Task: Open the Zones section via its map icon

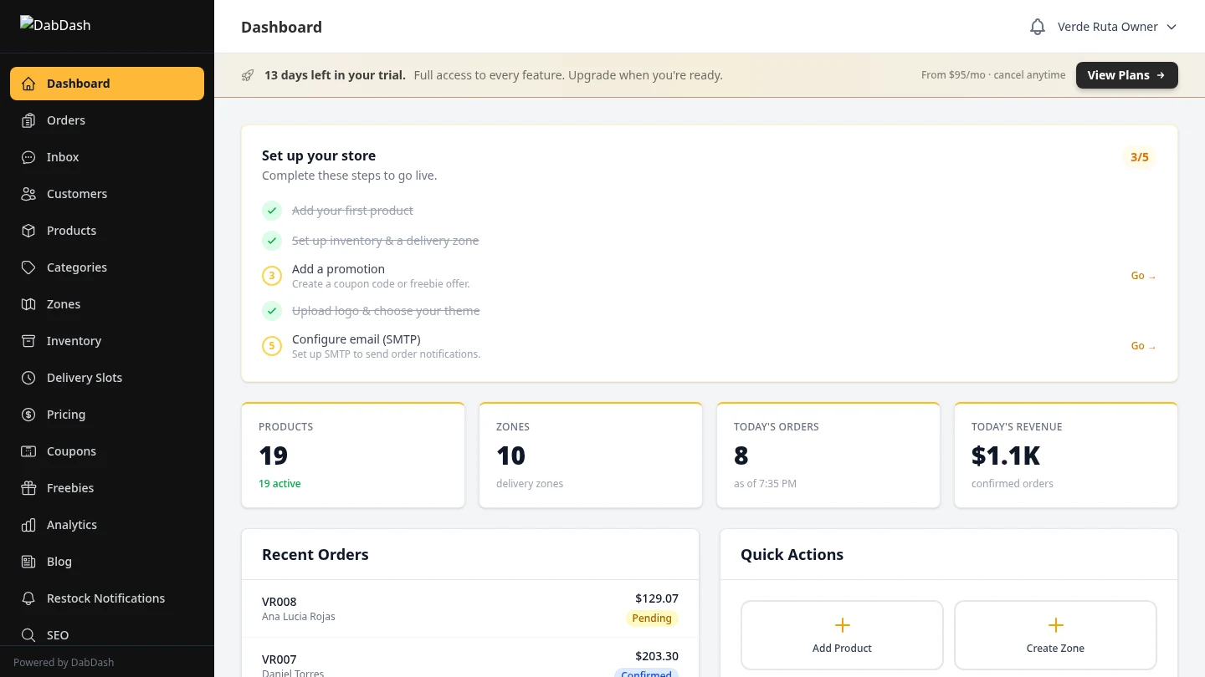Action: pyautogui.click(x=28, y=304)
